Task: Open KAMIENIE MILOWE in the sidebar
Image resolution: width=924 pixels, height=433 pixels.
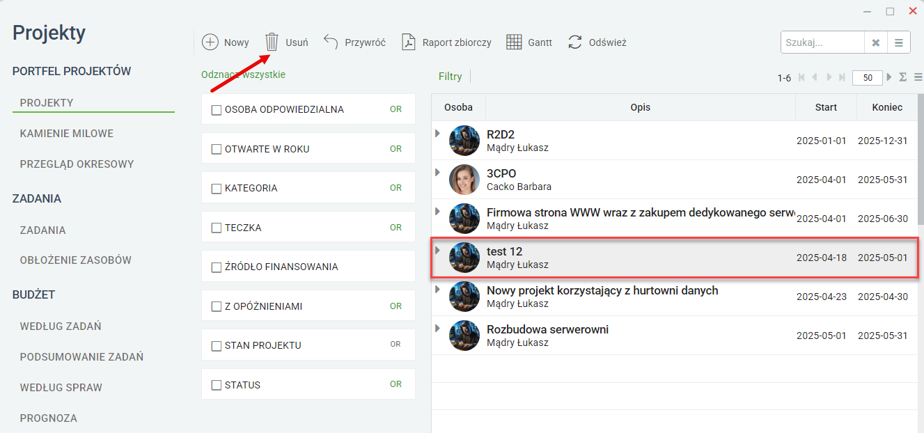Action: coord(67,134)
